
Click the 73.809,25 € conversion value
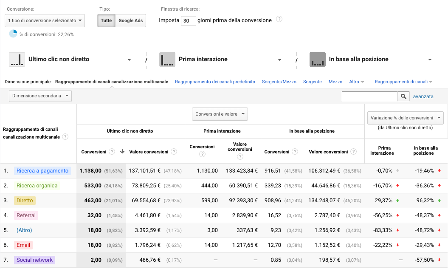click(146, 186)
